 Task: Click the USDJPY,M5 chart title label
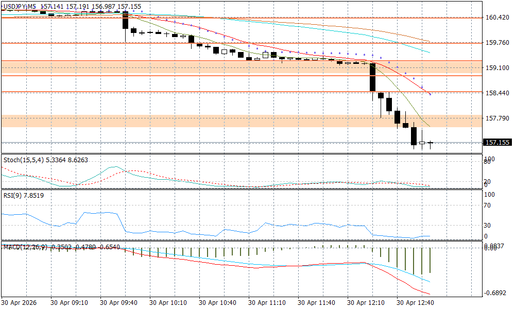(20, 6)
